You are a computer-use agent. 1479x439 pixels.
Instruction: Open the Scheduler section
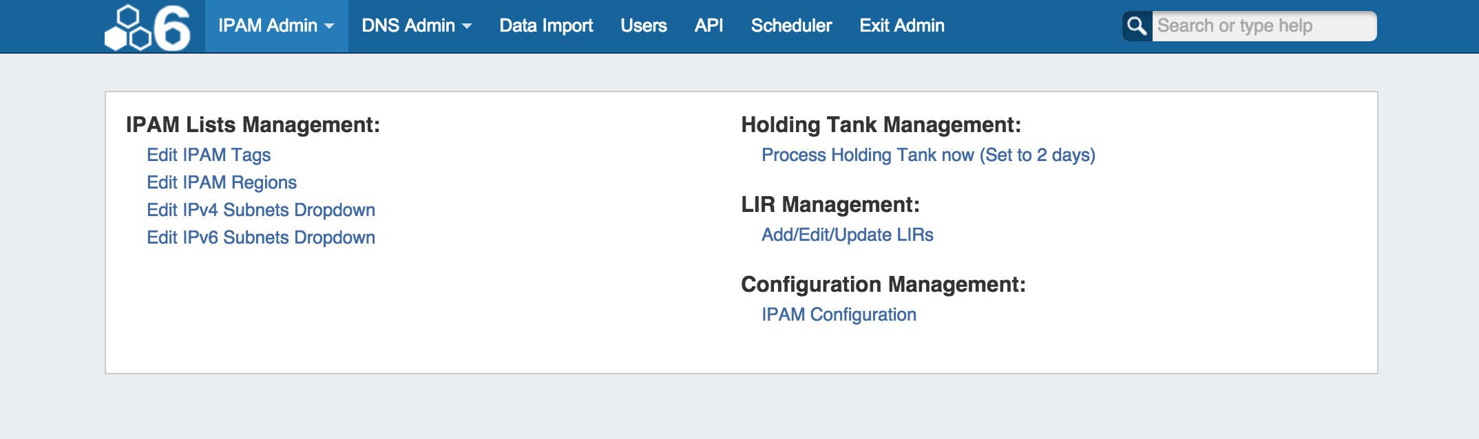pos(791,25)
